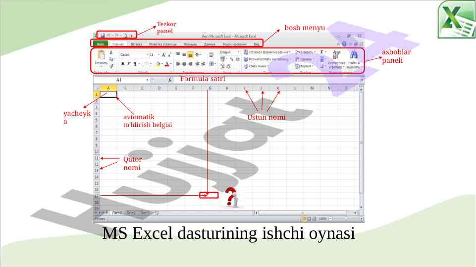Click the AutoSum sigma icon
The image size is (476, 267).
click(322, 52)
